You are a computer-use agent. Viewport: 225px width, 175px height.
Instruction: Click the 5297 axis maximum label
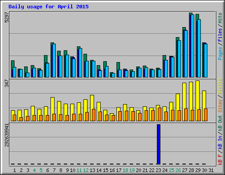pos(7,17)
